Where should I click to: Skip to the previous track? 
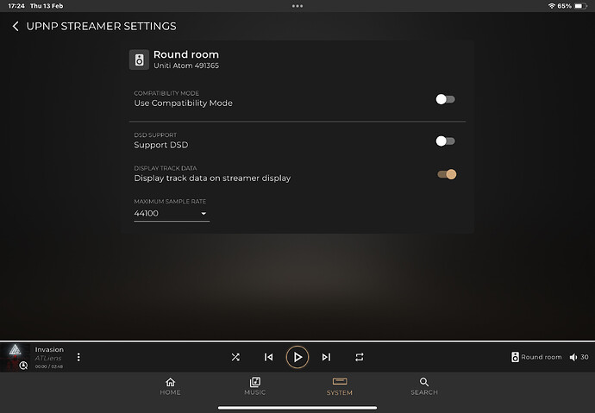[268, 357]
